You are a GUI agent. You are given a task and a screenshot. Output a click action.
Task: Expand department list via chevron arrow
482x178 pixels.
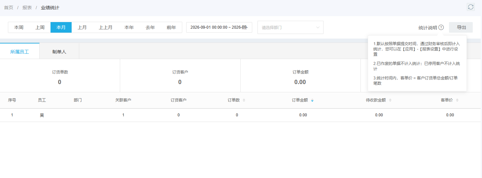(x=318, y=27)
